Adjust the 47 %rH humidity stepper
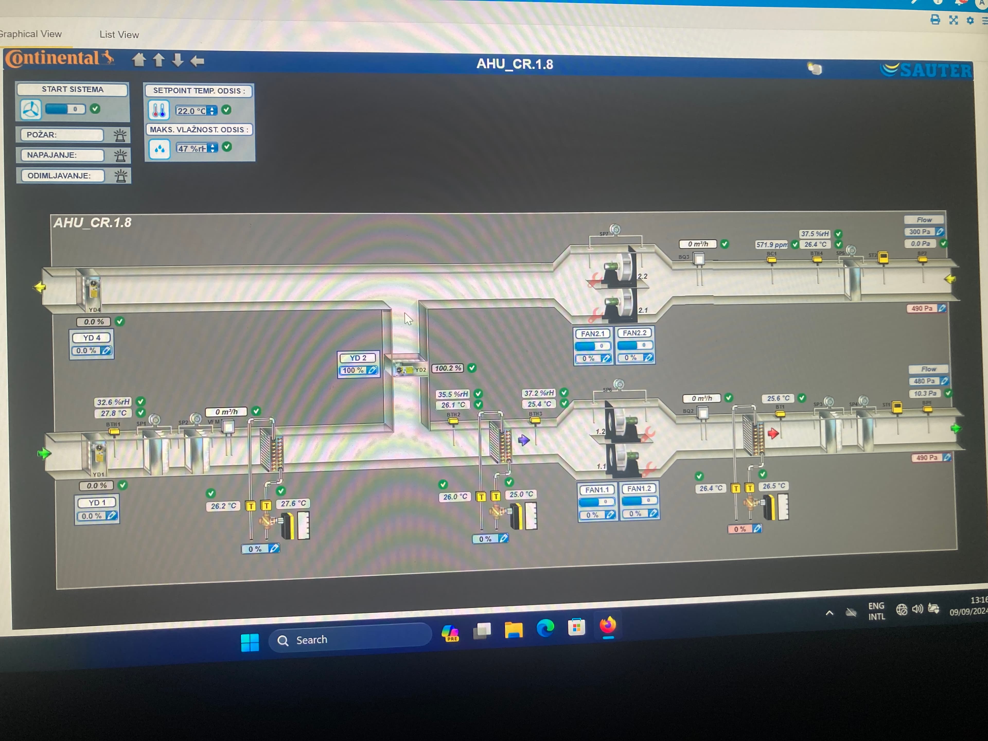Image resolution: width=988 pixels, height=741 pixels. pyautogui.click(x=213, y=148)
